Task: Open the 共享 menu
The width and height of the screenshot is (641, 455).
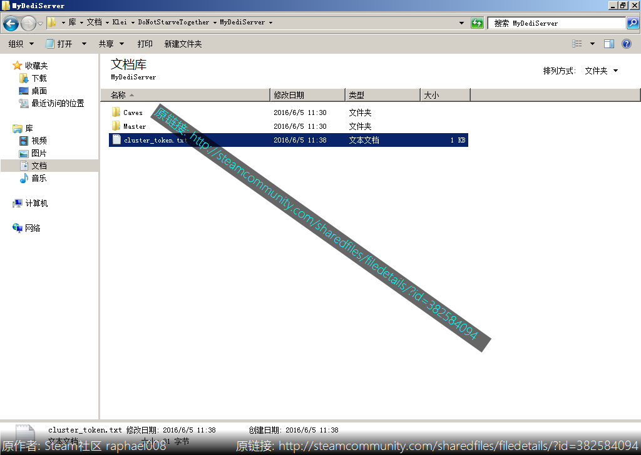Action: coord(111,44)
